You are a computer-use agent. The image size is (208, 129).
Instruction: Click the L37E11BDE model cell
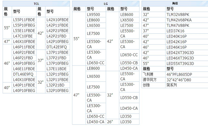pos(56,69)
